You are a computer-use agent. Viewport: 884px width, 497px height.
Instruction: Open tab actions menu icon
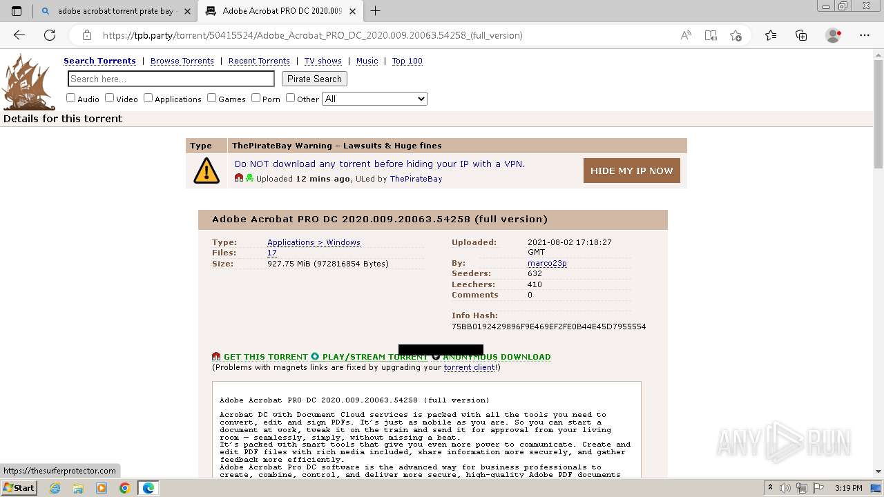(17, 11)
